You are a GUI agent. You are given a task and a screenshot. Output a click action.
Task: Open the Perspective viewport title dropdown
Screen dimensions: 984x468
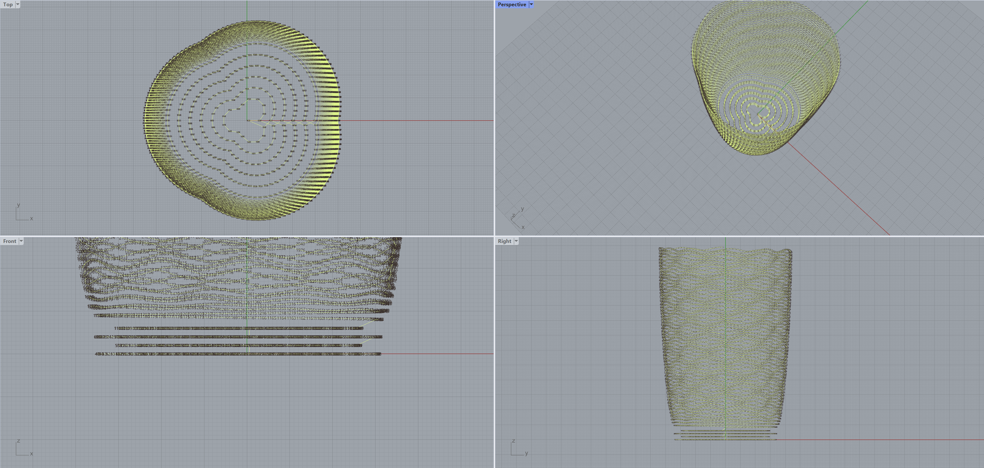point(532,5)
